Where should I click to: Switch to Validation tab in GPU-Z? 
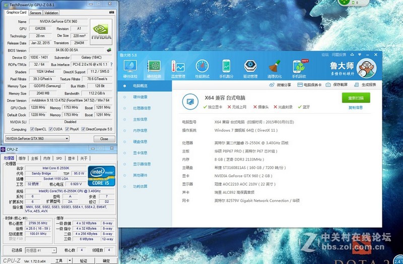click(x=51, y=13)
